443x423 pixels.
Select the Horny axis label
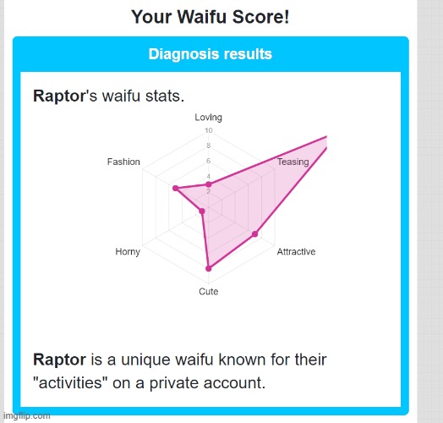(x=128, y=251)
